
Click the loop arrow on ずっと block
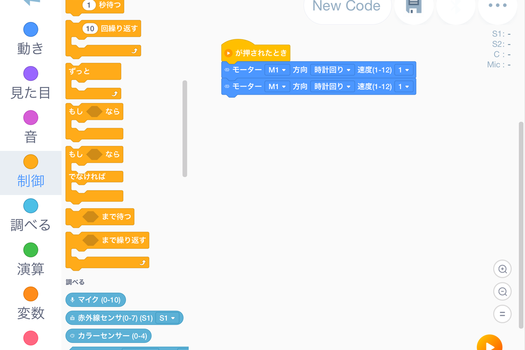(115, 94)
